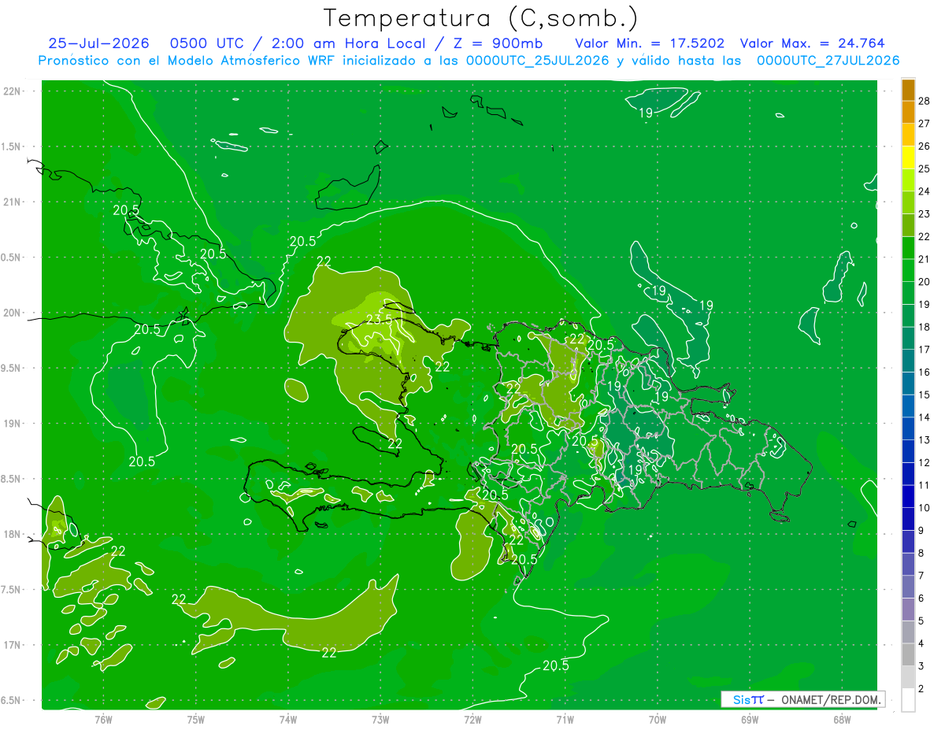Click the '2' colorbar scale label
Viewport: 945px width, 730px height.
point(922,689)
